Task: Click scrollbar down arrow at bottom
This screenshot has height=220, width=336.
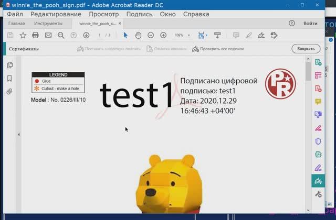Action: 308,210
